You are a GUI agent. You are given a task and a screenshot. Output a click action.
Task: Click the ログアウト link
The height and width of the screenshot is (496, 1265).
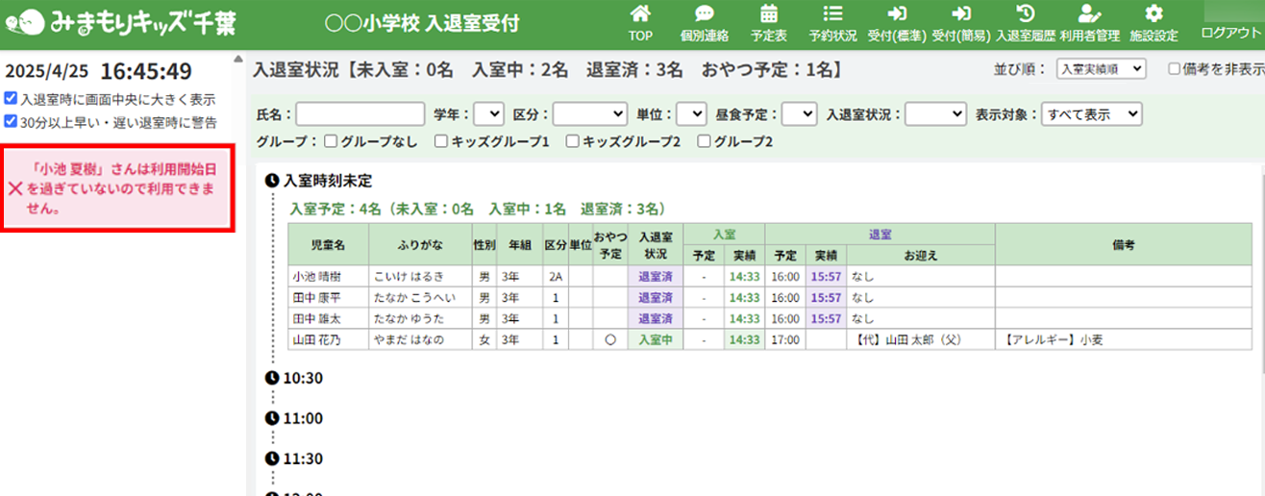coord(1230,33)
